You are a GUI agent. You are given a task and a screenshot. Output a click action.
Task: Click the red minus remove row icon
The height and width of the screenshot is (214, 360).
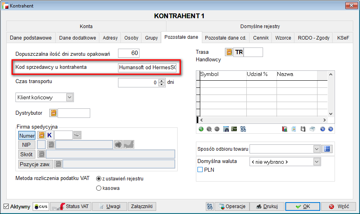pos(217,129)
